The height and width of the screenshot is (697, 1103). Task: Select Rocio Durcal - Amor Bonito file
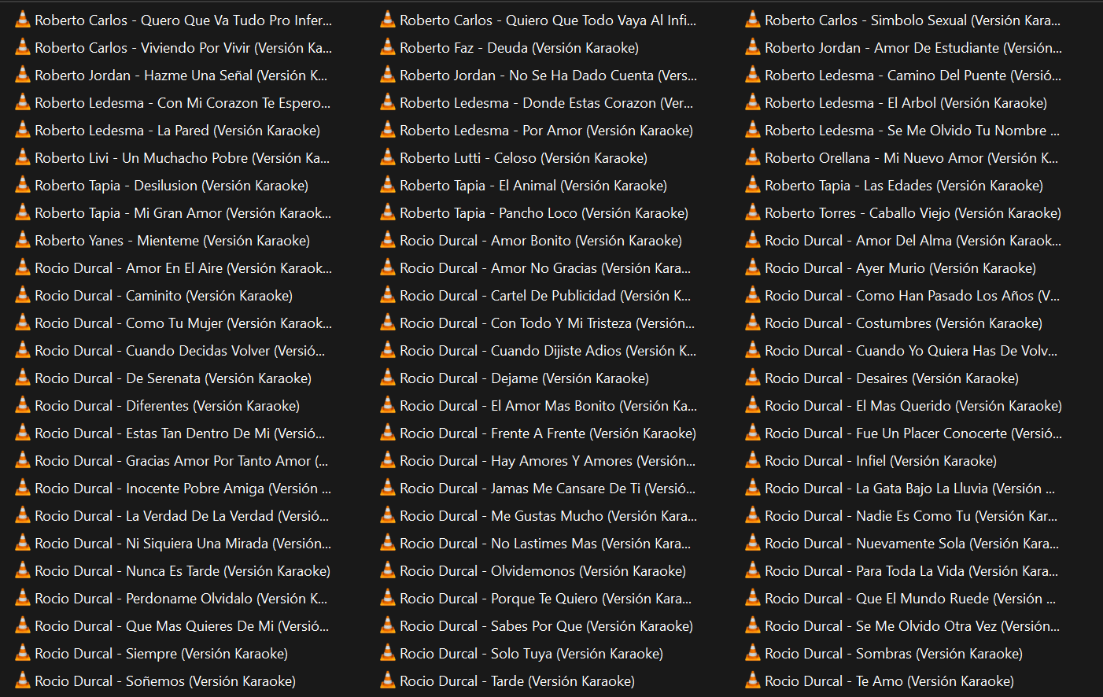click(540, 241)
